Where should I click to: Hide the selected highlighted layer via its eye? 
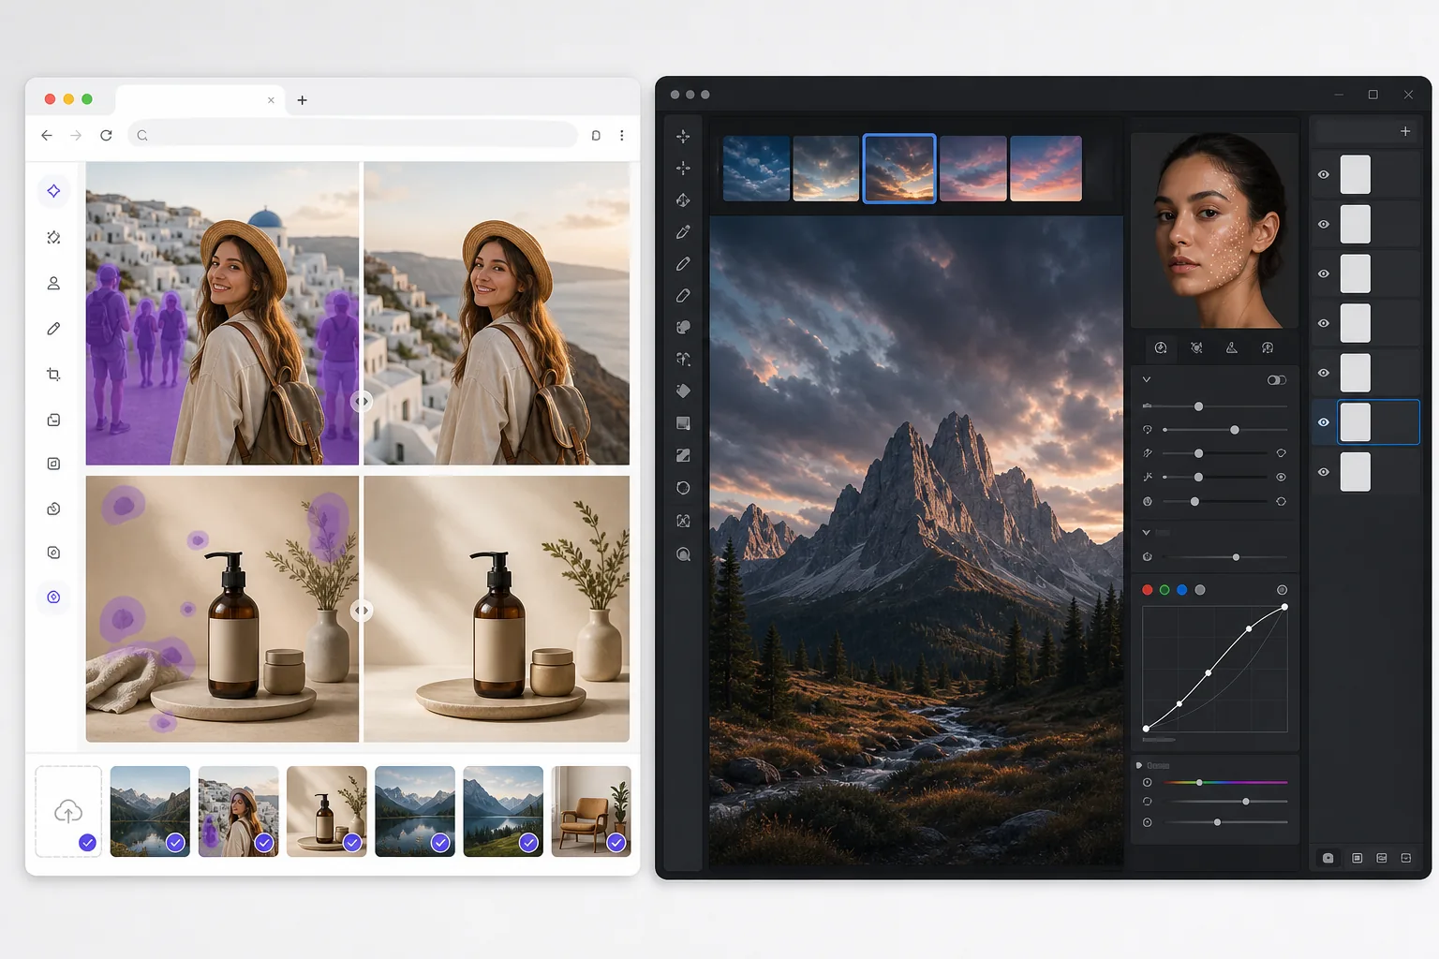(1324, 422)
